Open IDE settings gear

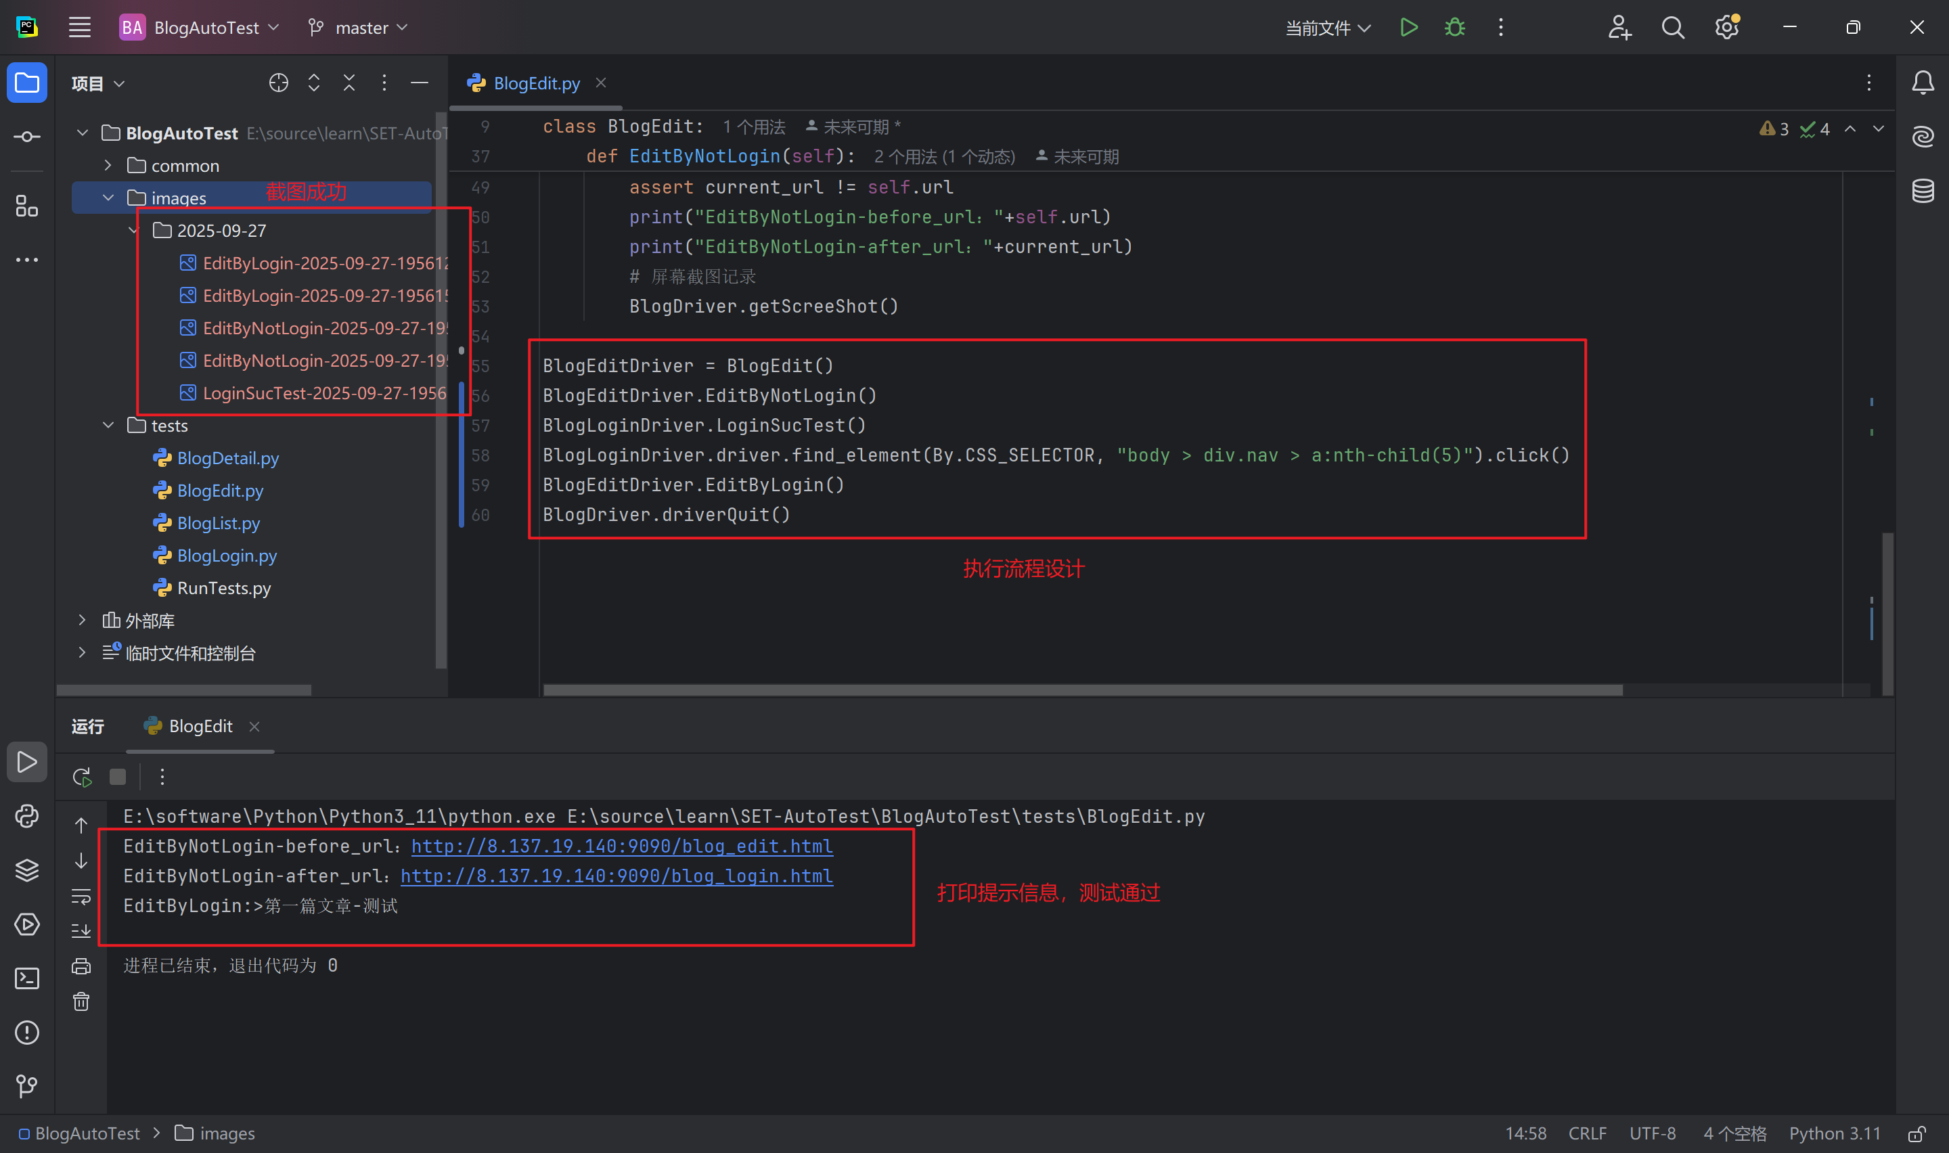click(x=1727, y=27)
